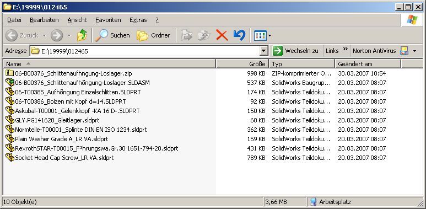Click the Move To folder toolbar icon
This screenshot has width=426, height=209.
186,35
